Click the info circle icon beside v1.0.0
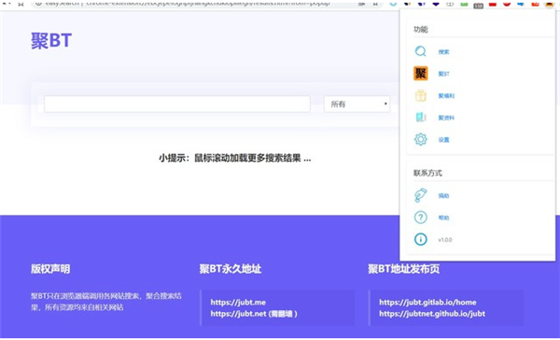The width and height of the screenshot is (560, 340). [420, 239]
